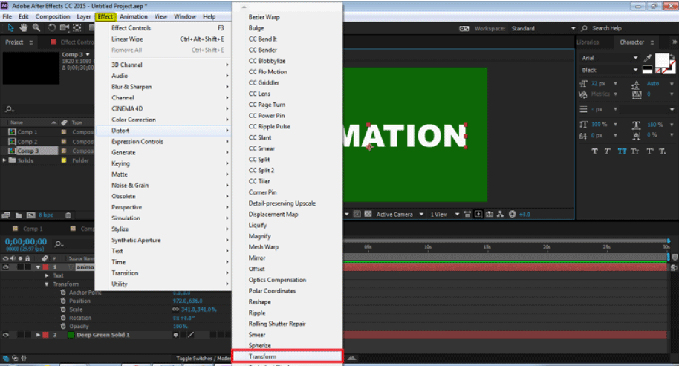
Task: Click the Position stopwatch icon
Action: [62, 301]
